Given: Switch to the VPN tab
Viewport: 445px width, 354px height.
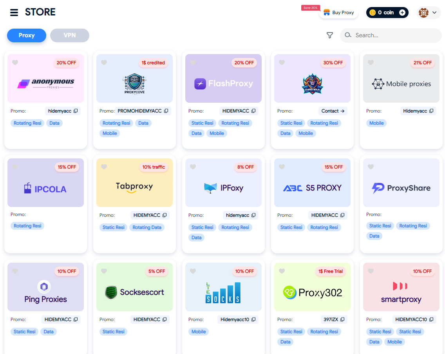Looking at the screenshot, I should (70, 35).
